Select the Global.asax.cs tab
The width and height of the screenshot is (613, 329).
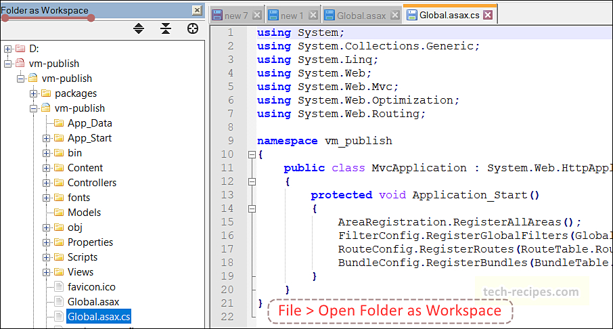click(450, 15)
